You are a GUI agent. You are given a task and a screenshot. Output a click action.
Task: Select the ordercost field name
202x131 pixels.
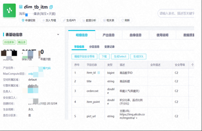tap(92, 91)
